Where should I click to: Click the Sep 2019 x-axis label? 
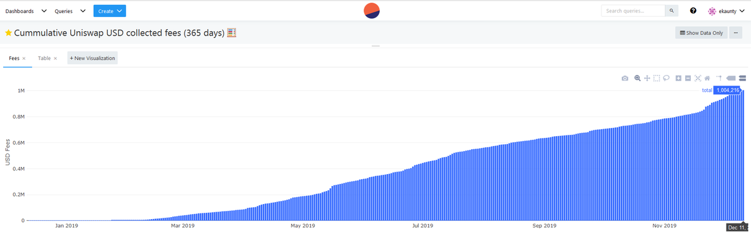click(x=544, y=226)
